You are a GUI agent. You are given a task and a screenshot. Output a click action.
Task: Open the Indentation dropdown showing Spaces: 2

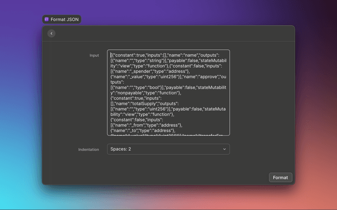point(168,149)
